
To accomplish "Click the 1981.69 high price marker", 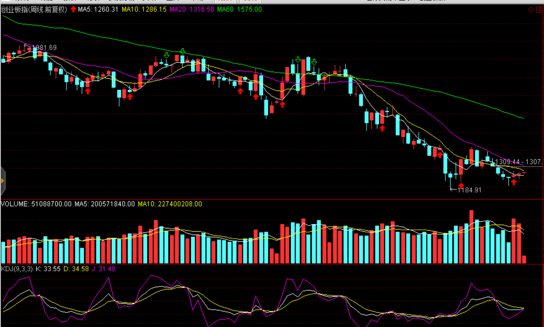I will [44, 48].
